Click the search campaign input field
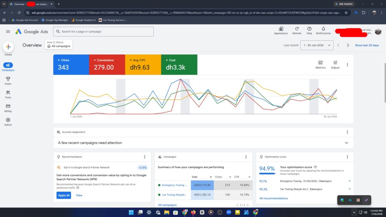This screenshot has height=217, width=386. (x=103, y=32)
